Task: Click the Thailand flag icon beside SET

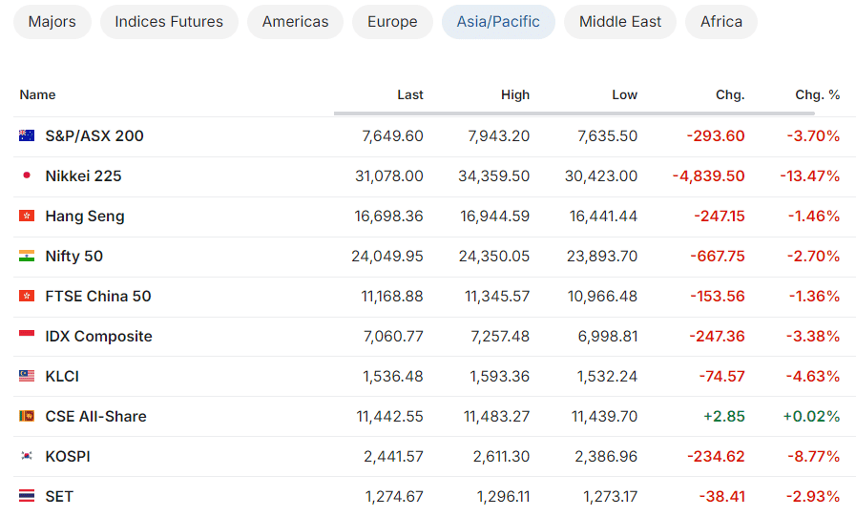Action: pyautogui.click(x=27, y=496)
